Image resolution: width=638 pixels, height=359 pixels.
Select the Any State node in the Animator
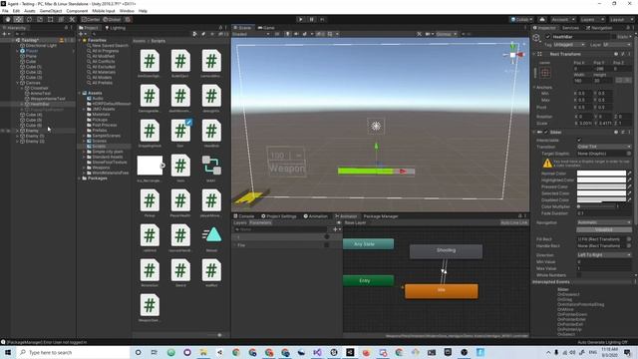(x=368, y=243)
